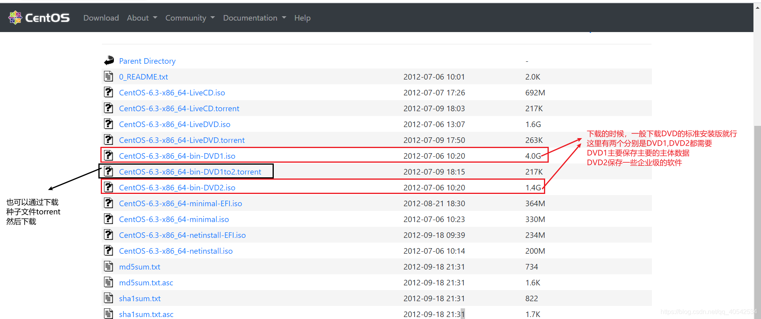Image resolution: width=761 pixels, height=319 pixels.
Task: Download CentOS-6.3-x86_64-netinstall.iso
Action: coord(176,251)
